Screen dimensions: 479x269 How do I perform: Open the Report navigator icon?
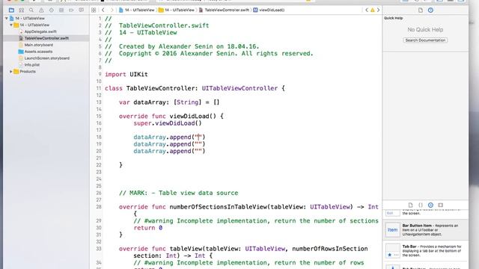click(x=82, y=10)
